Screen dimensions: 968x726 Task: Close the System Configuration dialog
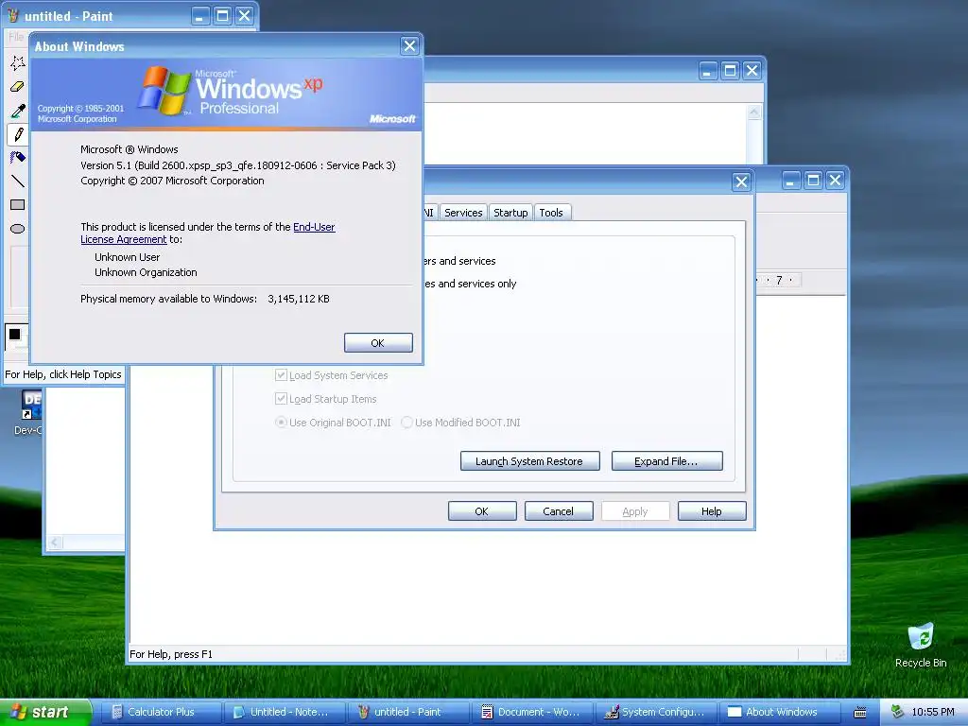click(x=741, y=181)
